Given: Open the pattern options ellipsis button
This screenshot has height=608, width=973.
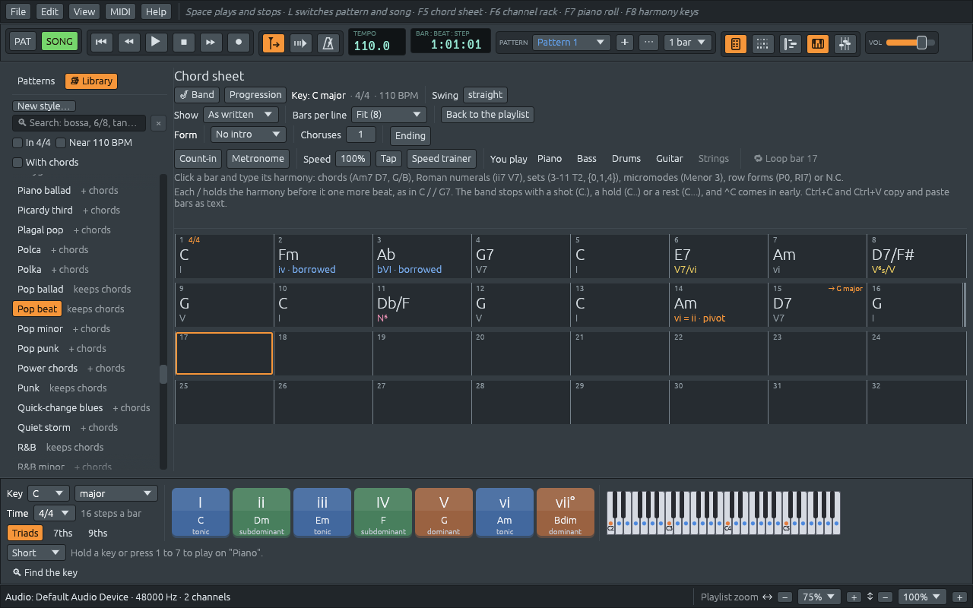Looking at the screenshot, I should click(x=648, y=43).
